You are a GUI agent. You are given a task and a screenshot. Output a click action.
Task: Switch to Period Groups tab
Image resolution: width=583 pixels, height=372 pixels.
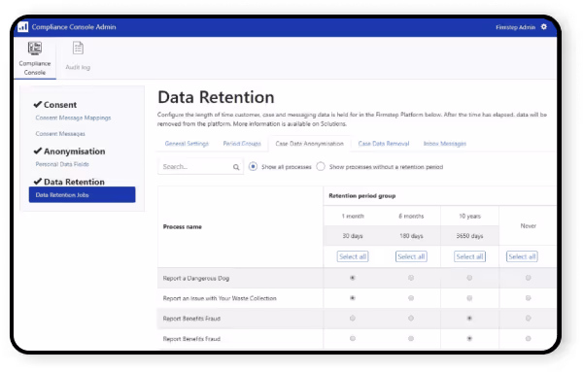(242, 144)
